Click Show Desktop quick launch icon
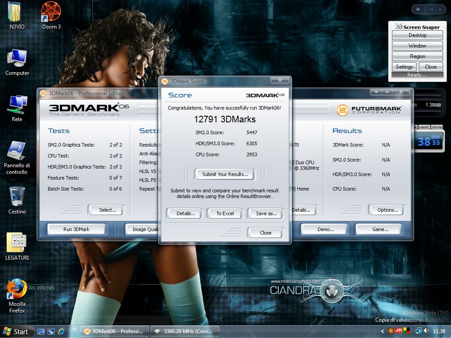 pyautogui.click(x=41, y=332)
